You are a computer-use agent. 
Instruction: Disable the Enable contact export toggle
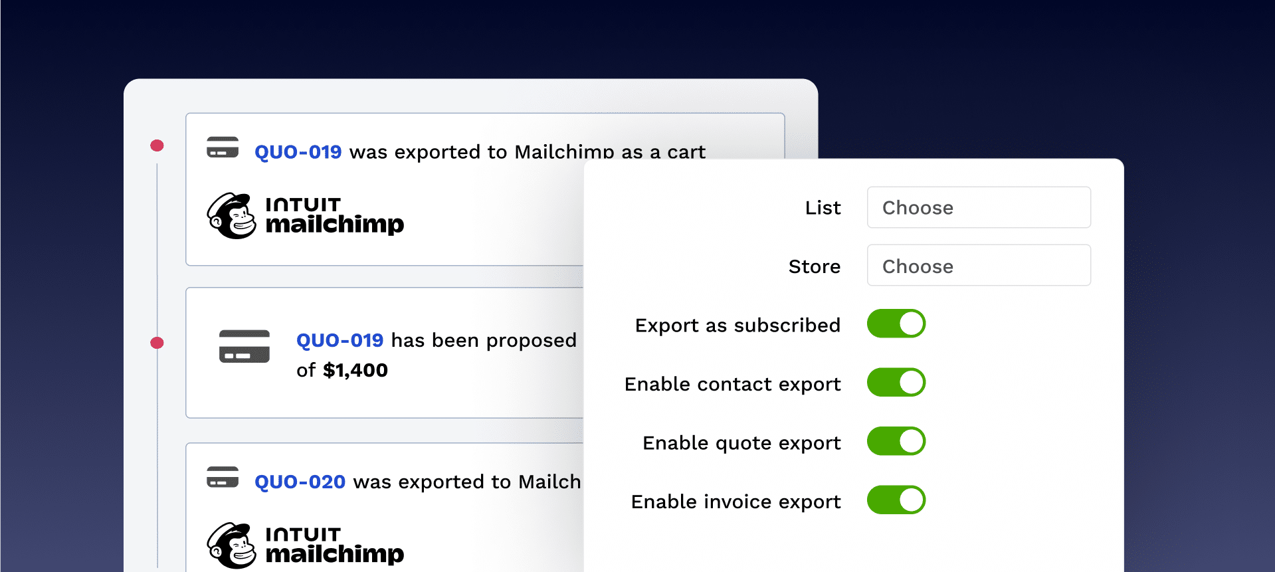click(896, 383)
